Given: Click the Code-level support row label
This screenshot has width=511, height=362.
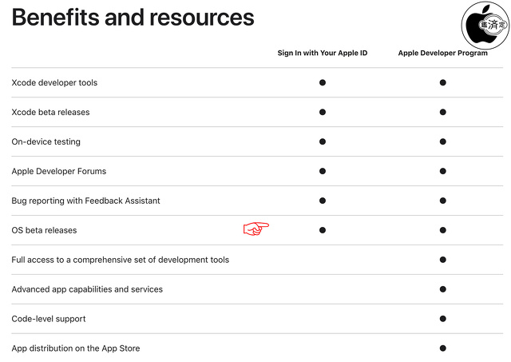Looking at the screenshot, I should click(x=49, y=319).
